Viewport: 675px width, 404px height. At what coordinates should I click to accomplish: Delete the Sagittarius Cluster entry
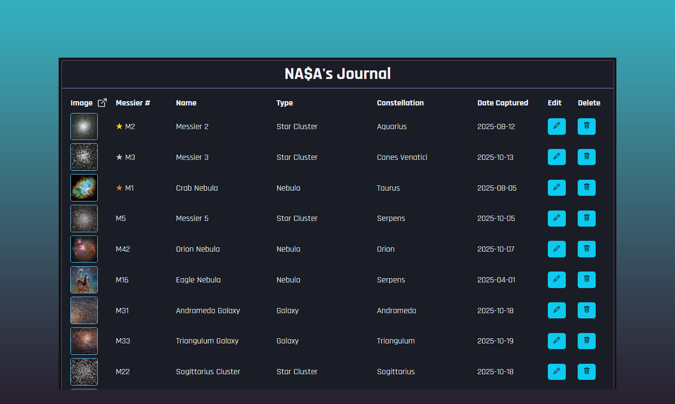pos(586,372)
